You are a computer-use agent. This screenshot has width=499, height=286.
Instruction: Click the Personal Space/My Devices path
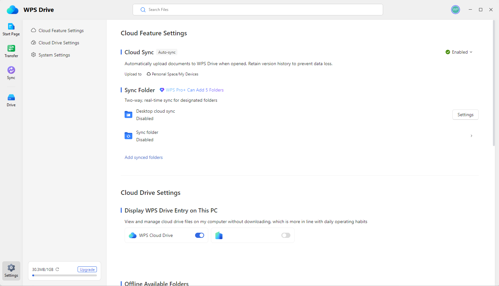coord(175,74)
